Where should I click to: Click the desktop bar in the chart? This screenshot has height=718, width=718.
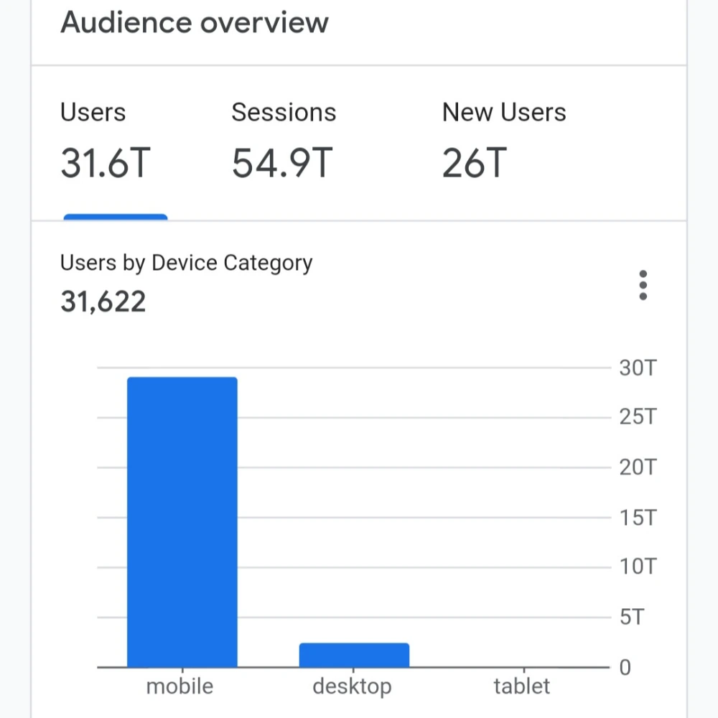click(353, 653)
